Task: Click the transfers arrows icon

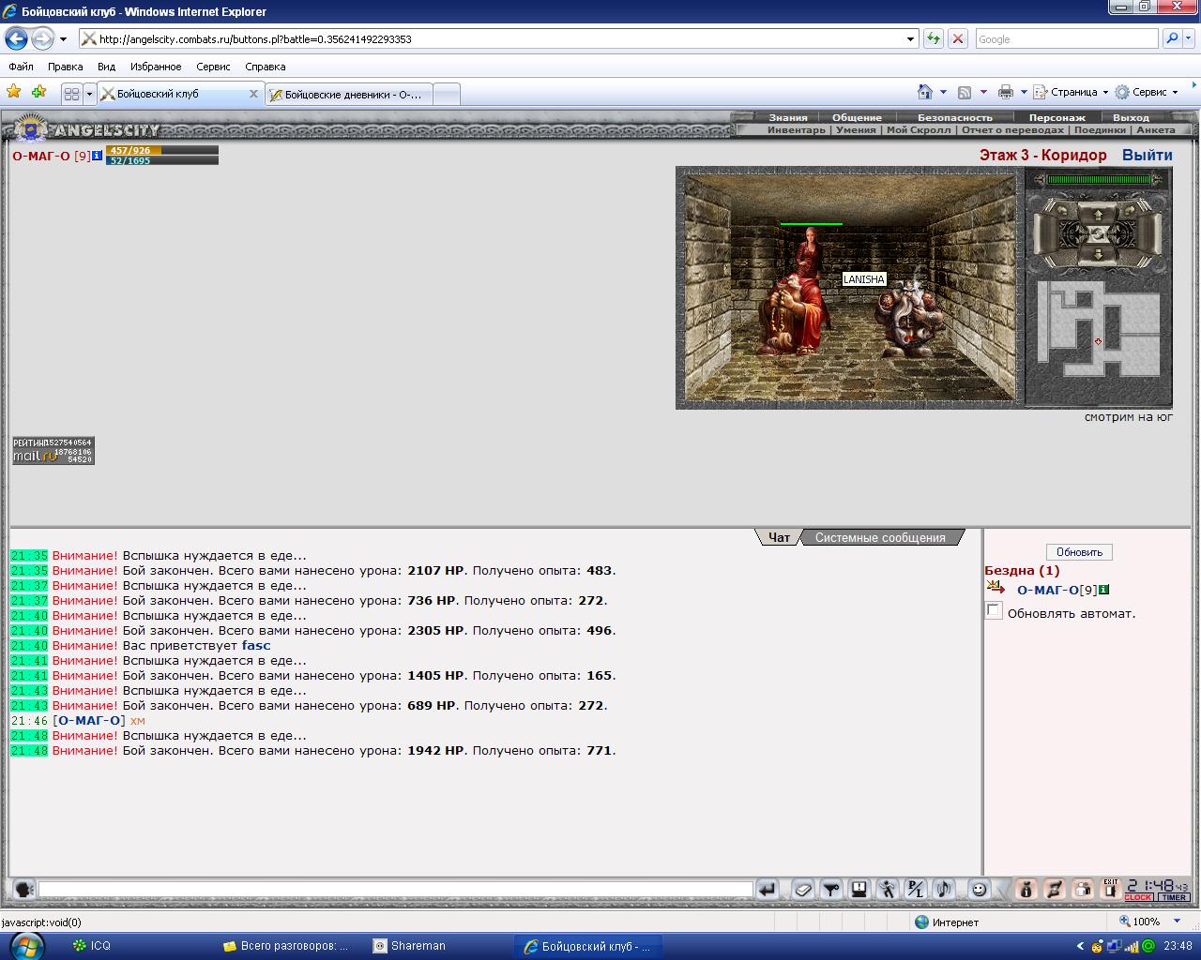Action: [x=1054, y=890]
